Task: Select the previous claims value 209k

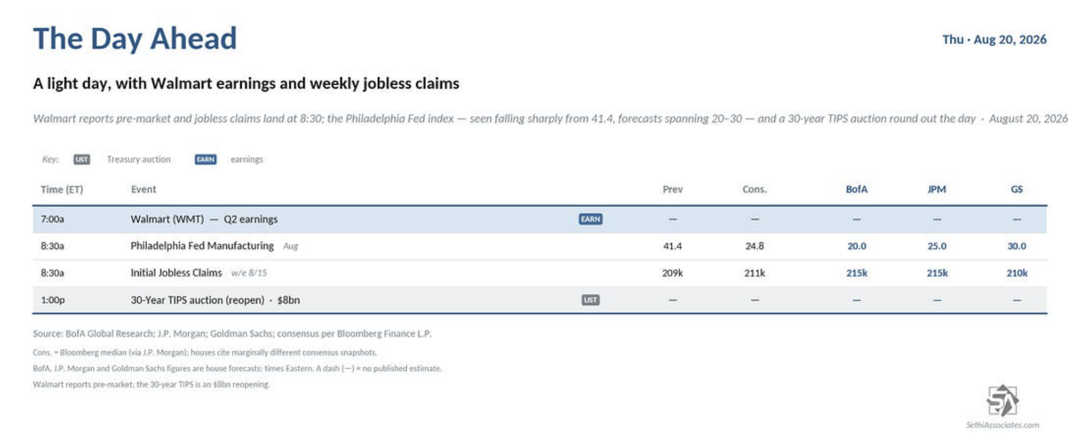Action: pyautogui.click(x=672, y=273)
